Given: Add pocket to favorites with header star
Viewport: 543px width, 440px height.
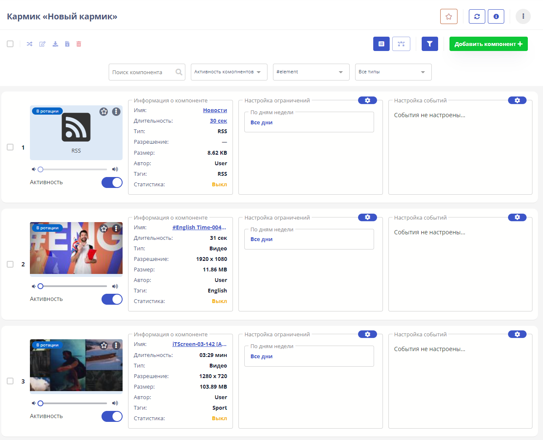Looking at the screenshot, I should tap(449, 16).
